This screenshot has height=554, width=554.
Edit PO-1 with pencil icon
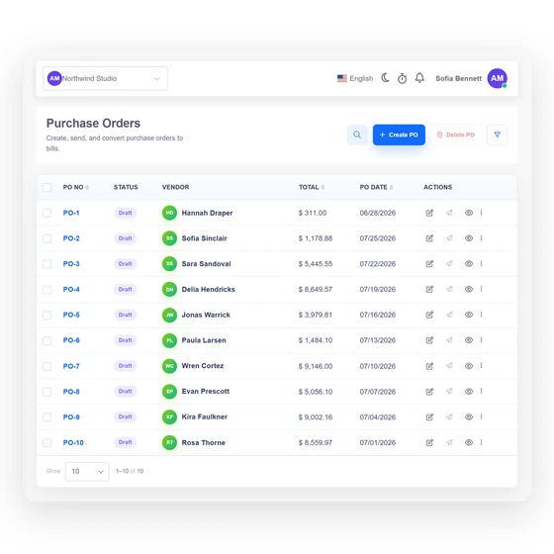(429, 213)
